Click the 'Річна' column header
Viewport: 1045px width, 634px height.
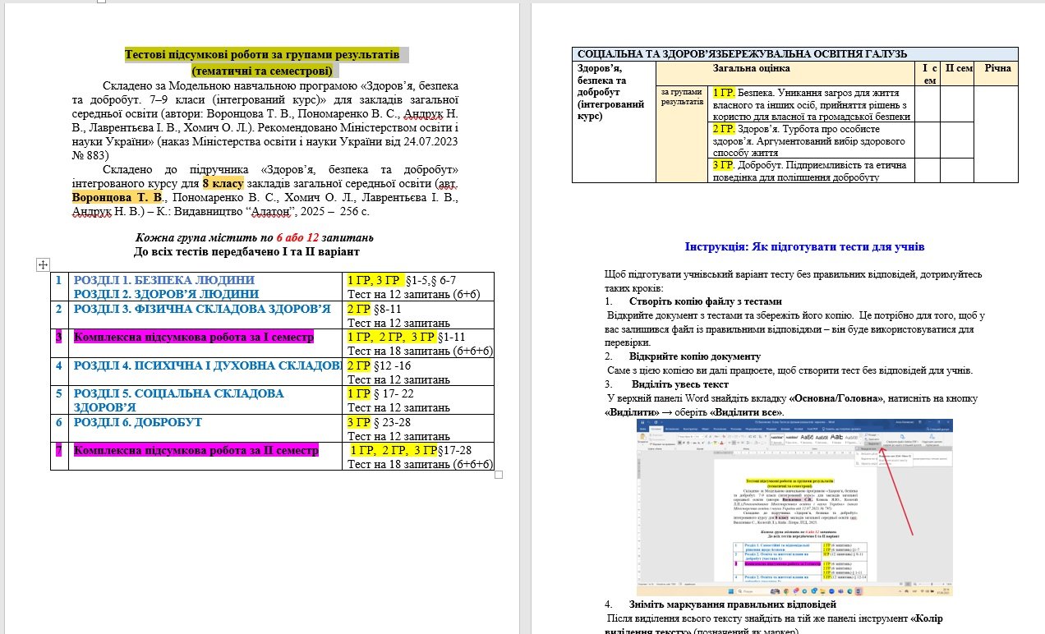997,69
